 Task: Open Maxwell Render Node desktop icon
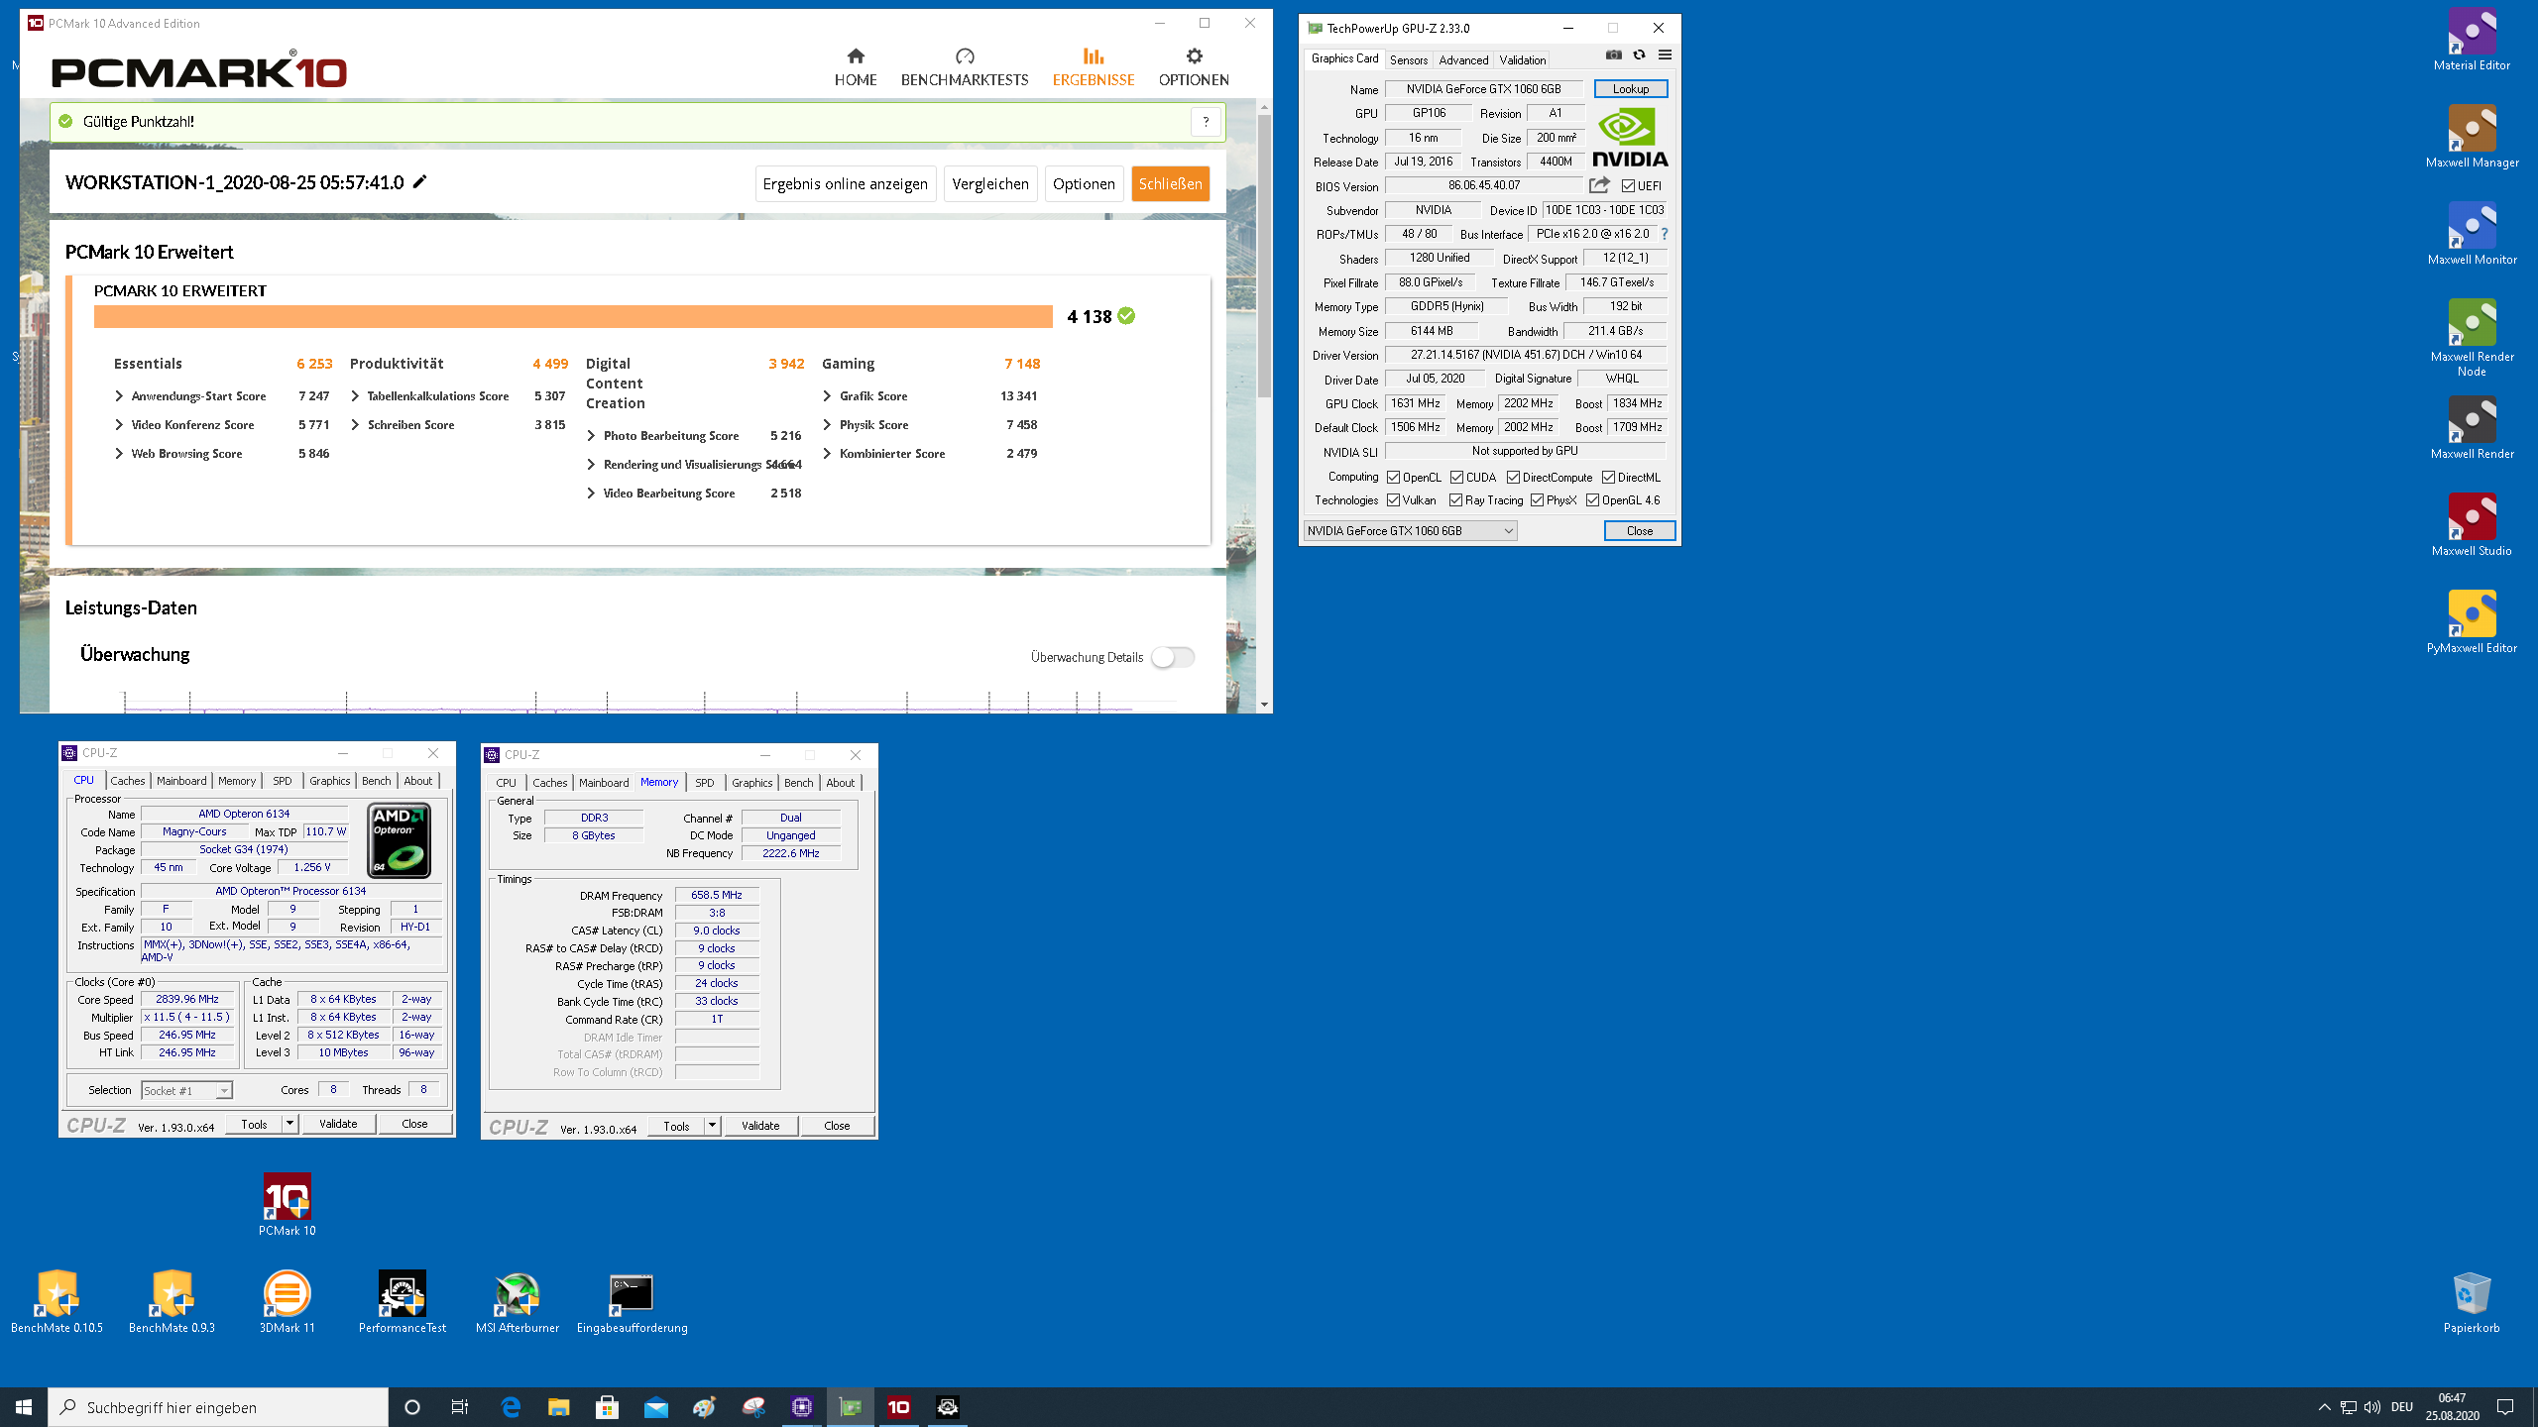click(x=2472, y=338)
